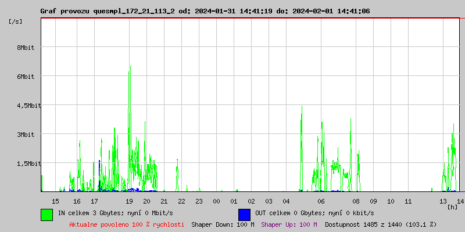This screenshot has height=232, width=465.
Task: Click the red 'Aktualne povoleno 100 % rychlosti' text
Action: coord(127,224)
